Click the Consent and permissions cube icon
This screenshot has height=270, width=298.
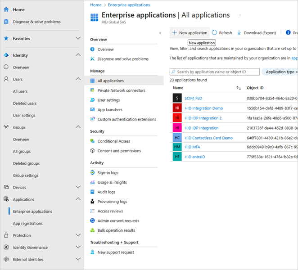92,150
